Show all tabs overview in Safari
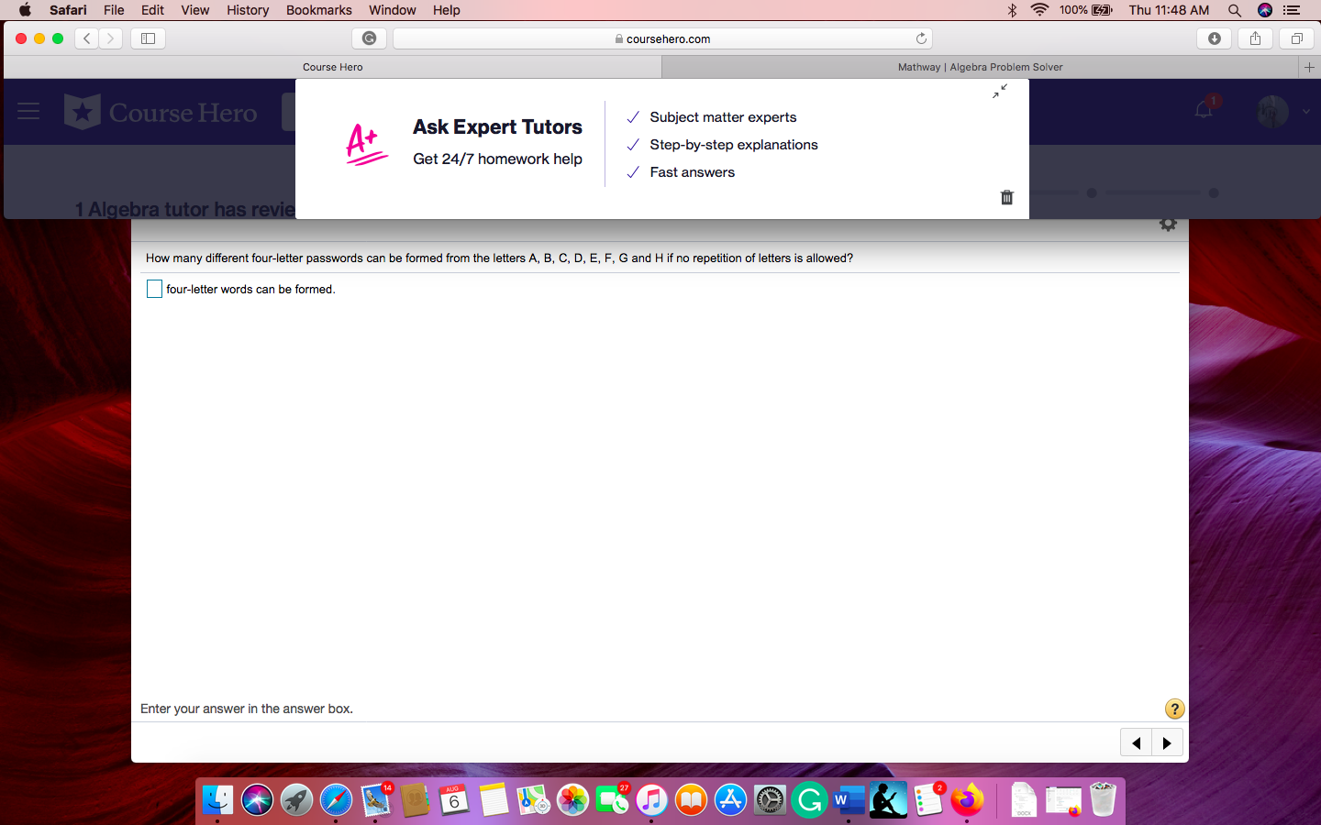This screenshot has height=825, width=1321. tap(1296, 38)
